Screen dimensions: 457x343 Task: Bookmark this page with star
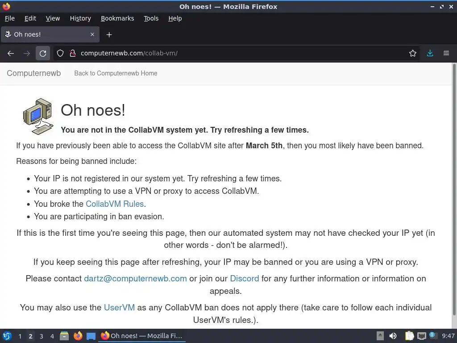pyautogui.click(x=413, y=53)
